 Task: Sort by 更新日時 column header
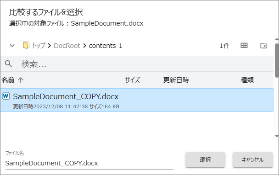[x=176, y=80]
